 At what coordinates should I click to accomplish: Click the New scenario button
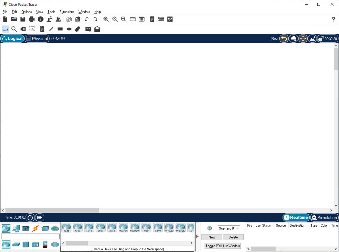(x=212, y=237)
